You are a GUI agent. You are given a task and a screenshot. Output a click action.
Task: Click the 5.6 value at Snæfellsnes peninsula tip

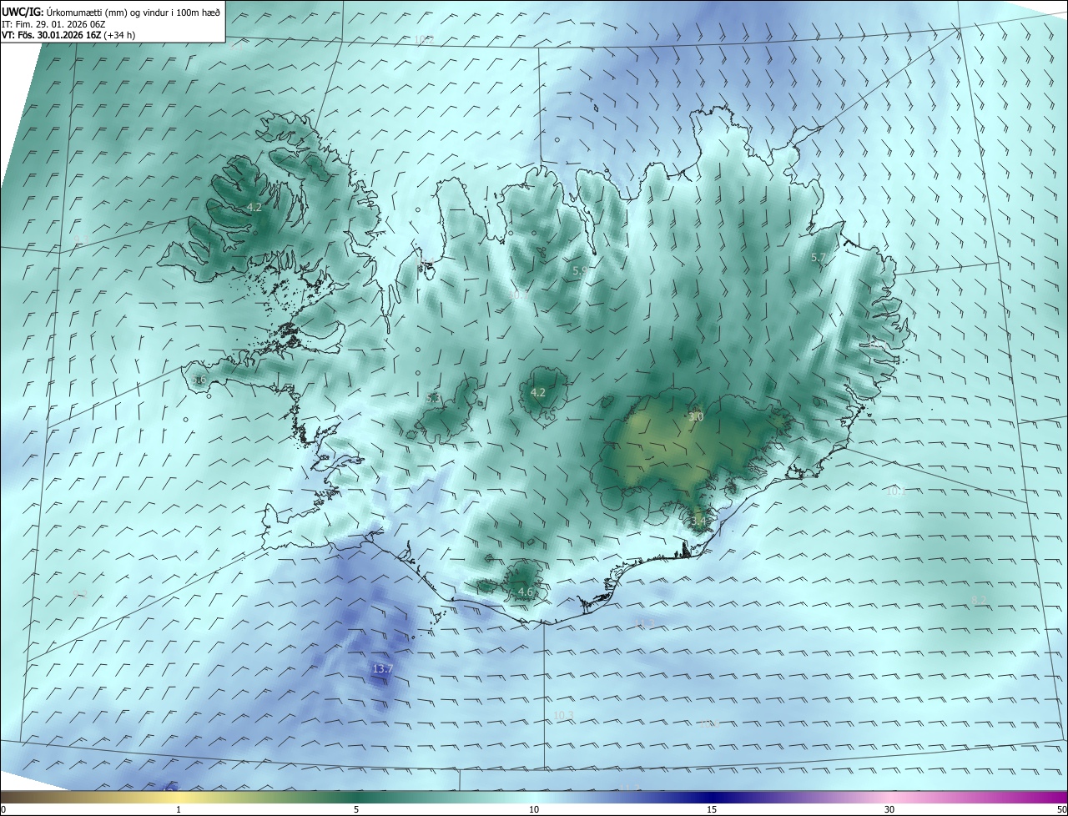coord(199,380)
